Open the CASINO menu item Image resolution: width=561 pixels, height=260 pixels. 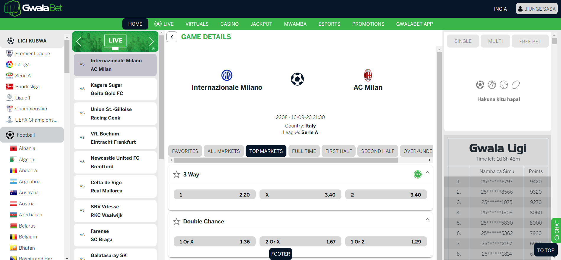pos(229,24)
